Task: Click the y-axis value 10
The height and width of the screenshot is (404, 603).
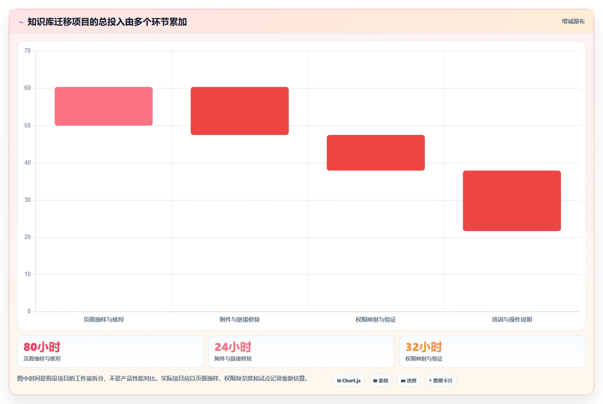Action: (x=27, y=274)
